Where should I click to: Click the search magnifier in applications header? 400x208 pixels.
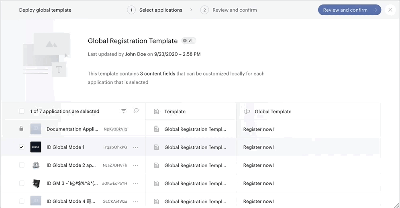pyautogui.click(x=136, y=111)
